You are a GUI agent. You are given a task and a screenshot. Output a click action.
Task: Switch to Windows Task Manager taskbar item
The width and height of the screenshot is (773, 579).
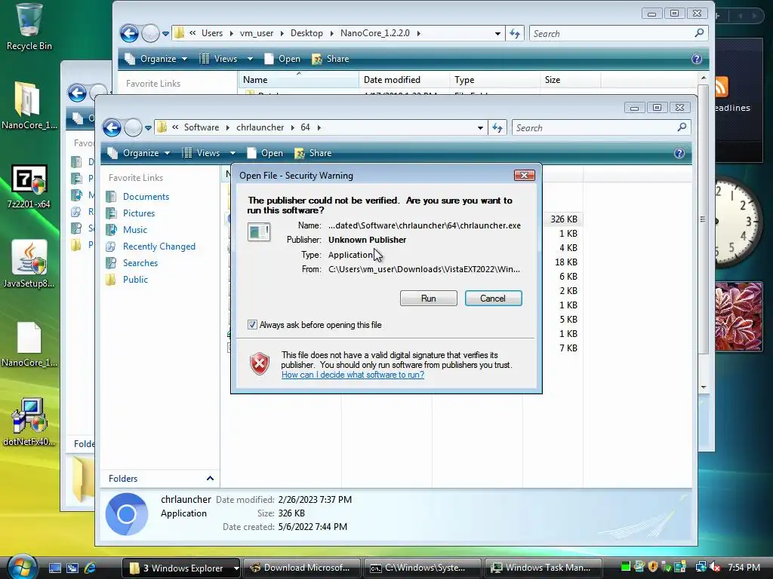coord(543,568)
